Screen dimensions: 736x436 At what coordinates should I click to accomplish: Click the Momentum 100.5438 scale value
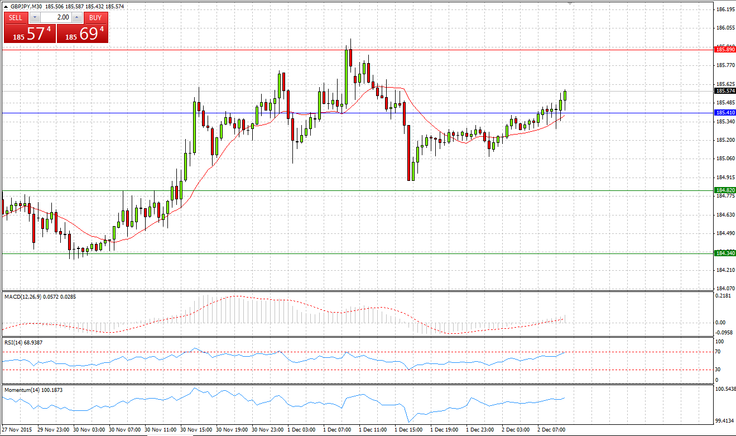coord(725,389)
